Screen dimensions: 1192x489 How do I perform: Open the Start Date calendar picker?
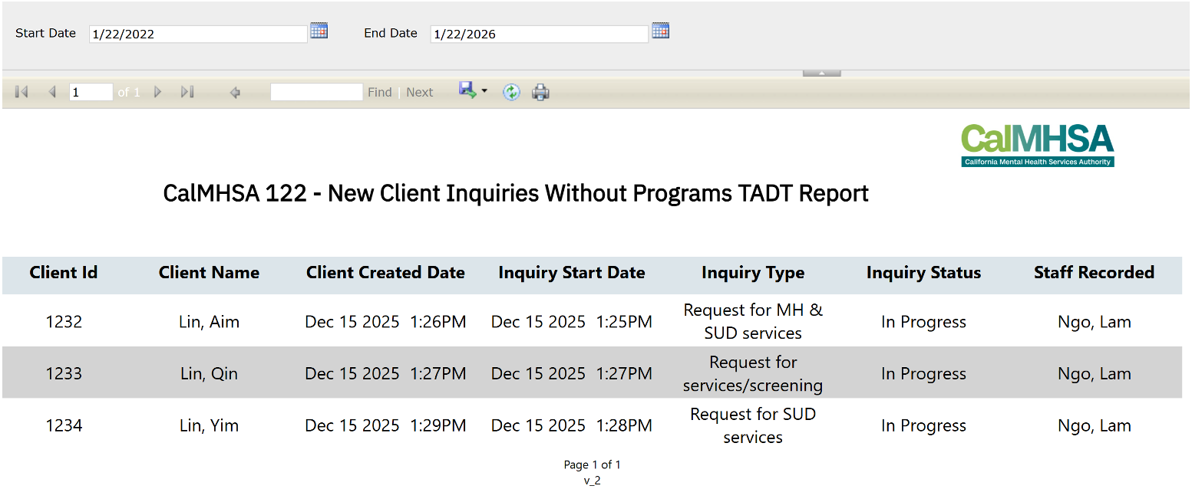319,31
